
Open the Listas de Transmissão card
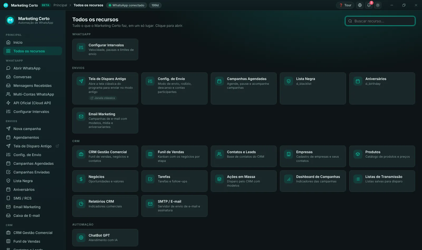pyautogui.click(x=382, y=181)
